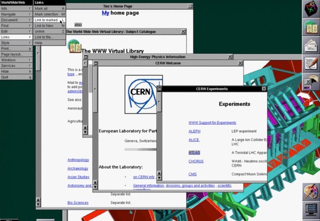
Task: Click scroll-up arrow in the CERN Experiments window
Action: [159, 173]
